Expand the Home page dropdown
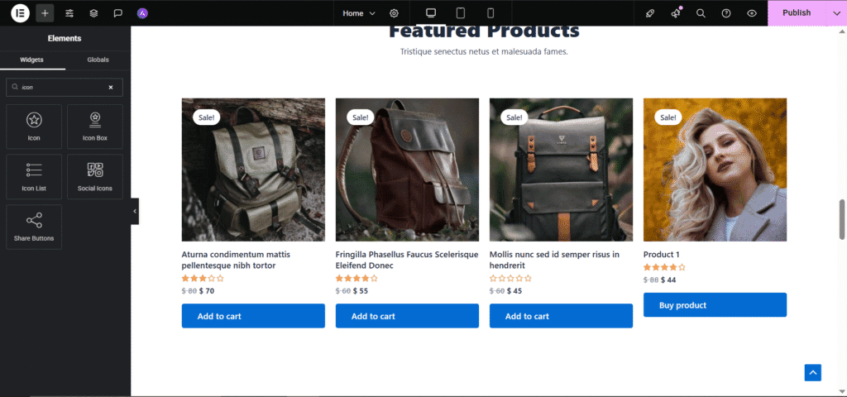The width and height of the screenshot is (847, 397). [360, 13]
